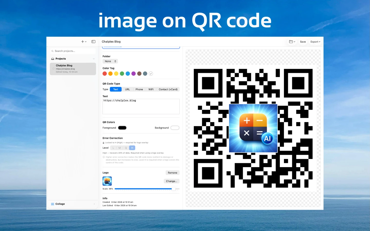Click the Projects tray icon in sidebar

pyautogui.click(x=53, y=59)
